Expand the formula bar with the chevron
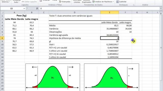 [x=161, y=8]
